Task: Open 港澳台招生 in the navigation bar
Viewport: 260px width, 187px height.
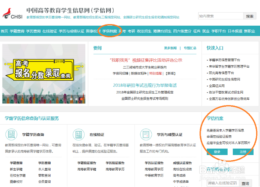Action: coord(162,31)
